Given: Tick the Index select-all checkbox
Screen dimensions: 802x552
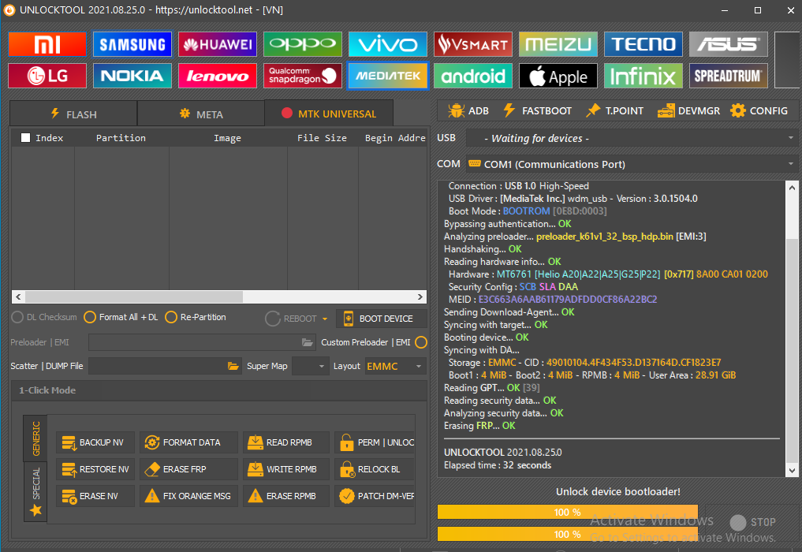Looking at the screenshot, I should 25,138.
